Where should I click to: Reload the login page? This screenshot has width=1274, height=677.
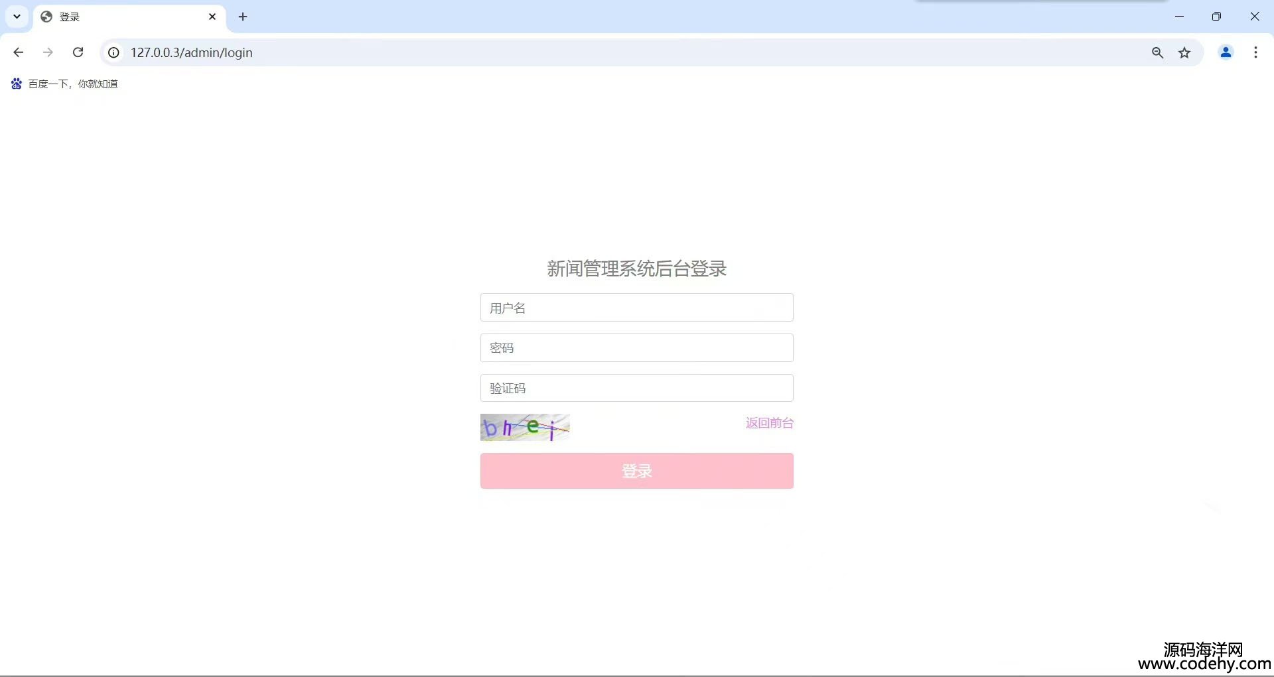click(x=78, y=52)
